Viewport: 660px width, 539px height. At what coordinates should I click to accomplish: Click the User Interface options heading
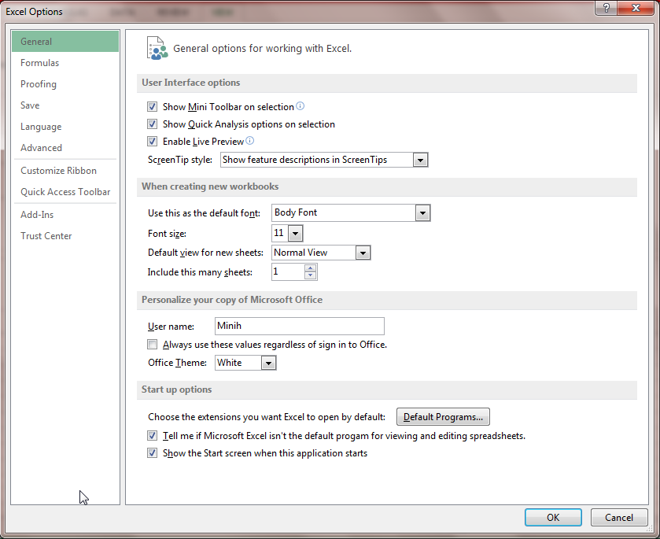click(190, 83)
